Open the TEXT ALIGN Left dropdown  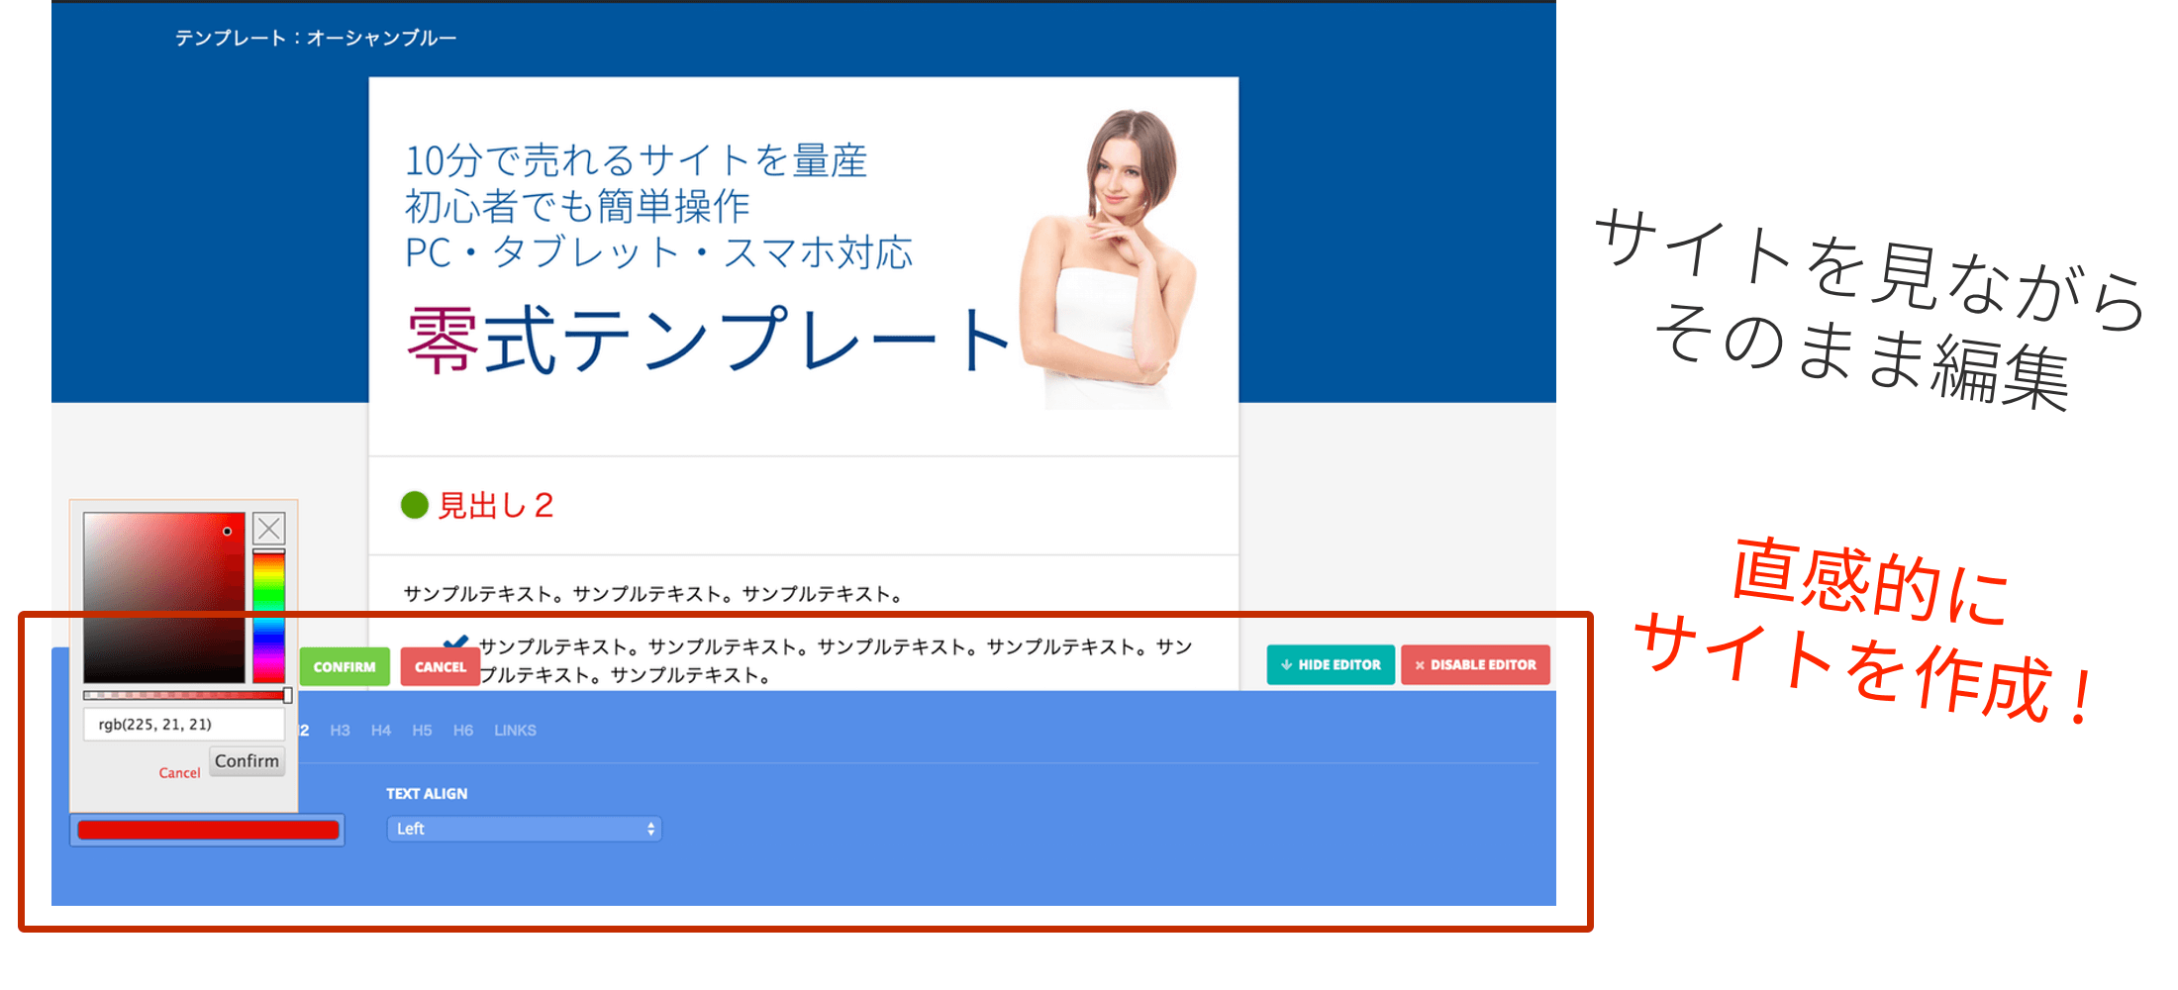(x=524, y=829)
